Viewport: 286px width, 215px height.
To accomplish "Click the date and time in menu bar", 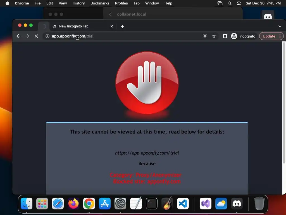I will [x=263, y=3].
